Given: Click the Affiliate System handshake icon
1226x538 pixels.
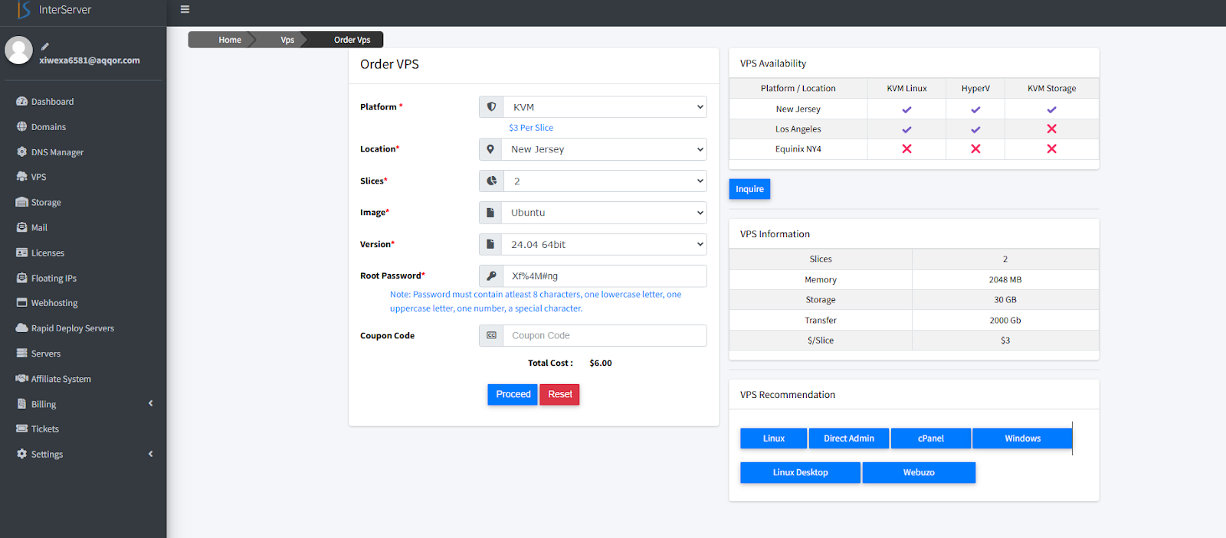Looking at the screenshot, I should [21, 378].
